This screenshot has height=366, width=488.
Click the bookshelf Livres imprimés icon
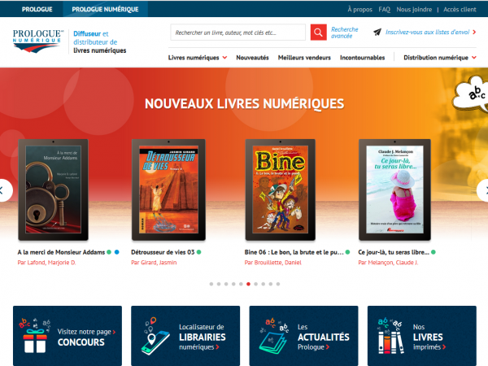(x=390, y=336)
